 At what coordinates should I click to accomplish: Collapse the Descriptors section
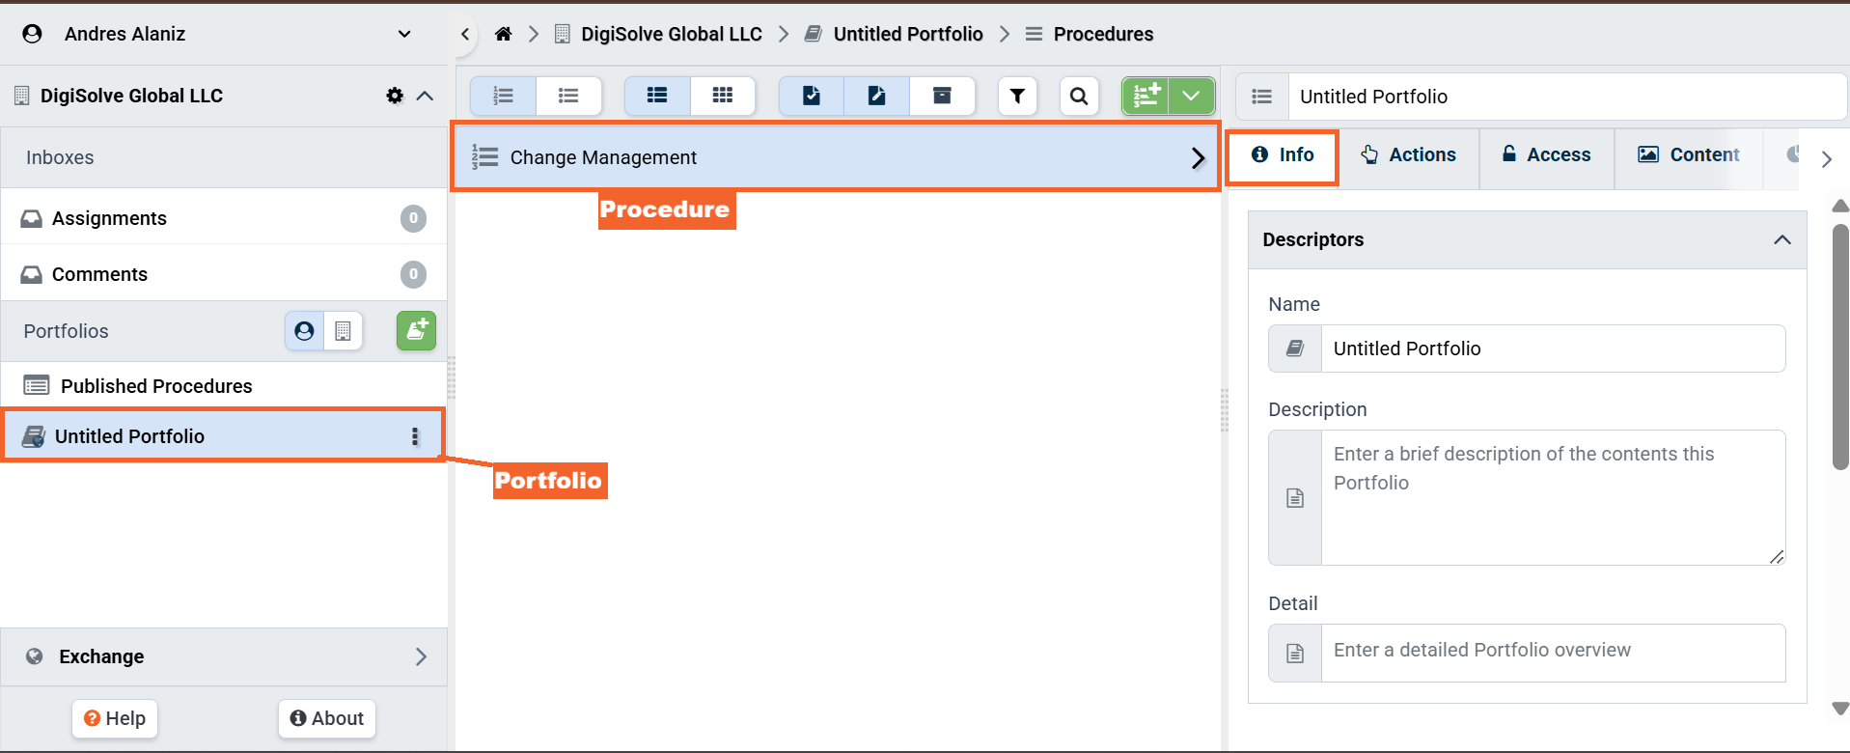pos(1781,239)
